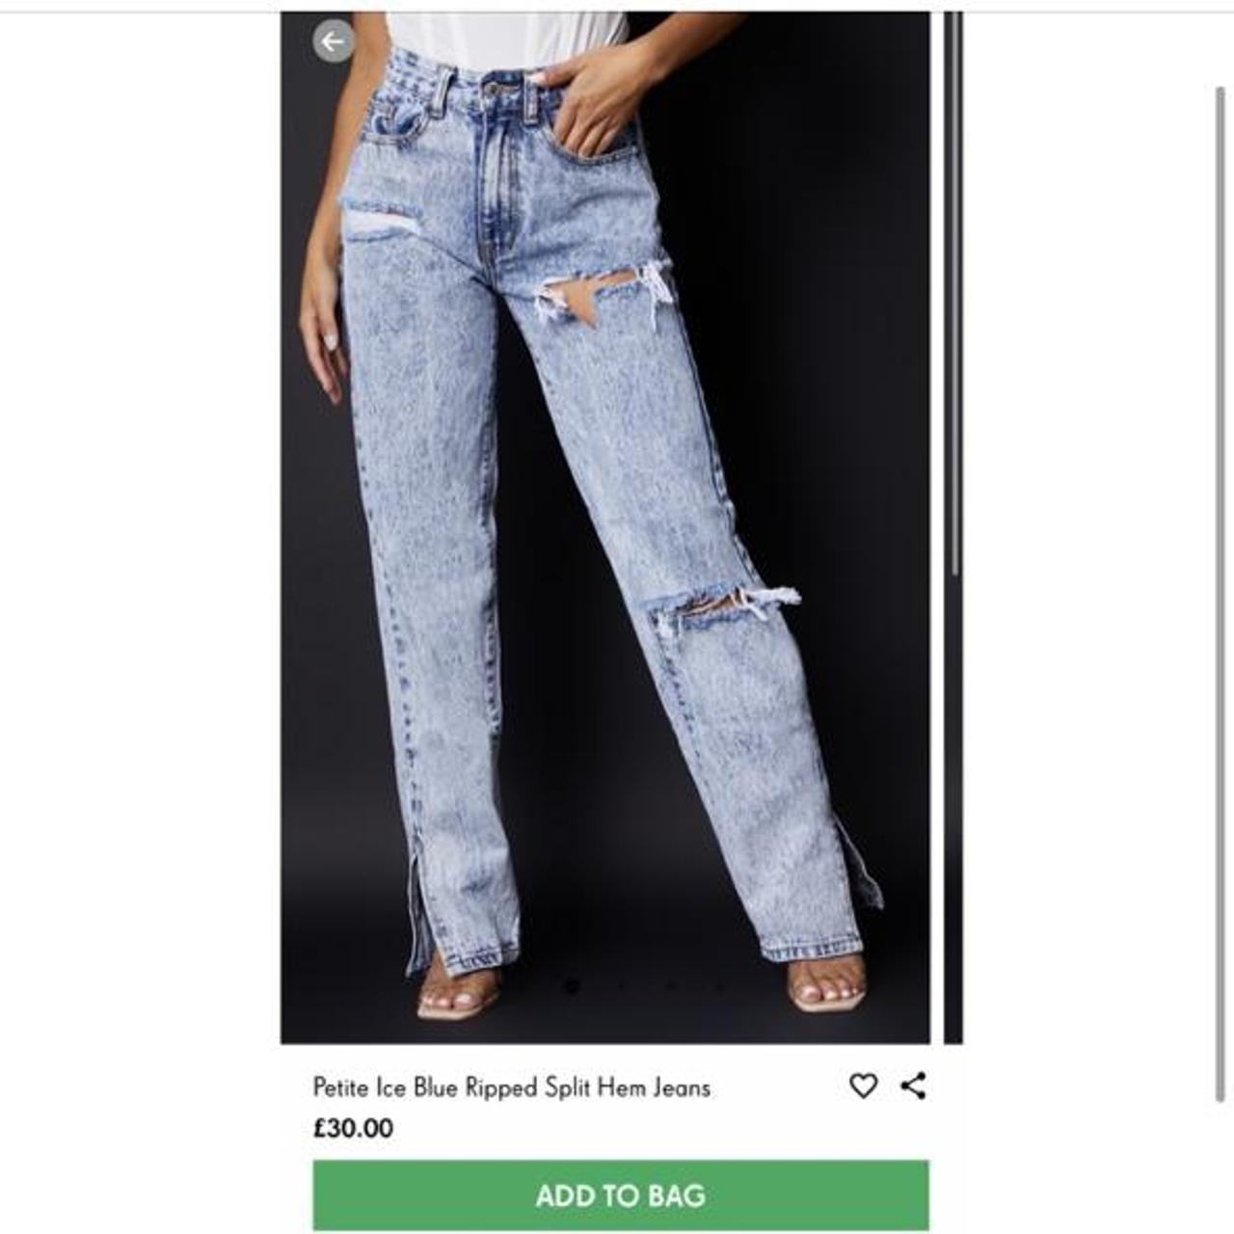Switch to the third image dot
Image resolution: width=1234 pixels, height=1234 pixels.
[x=671, y=985]
